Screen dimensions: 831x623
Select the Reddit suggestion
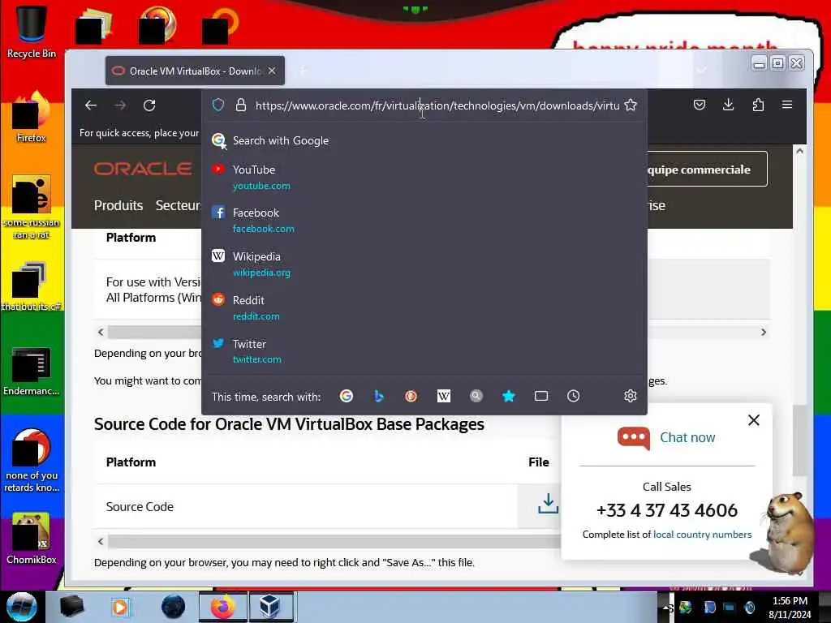[424, 307]
